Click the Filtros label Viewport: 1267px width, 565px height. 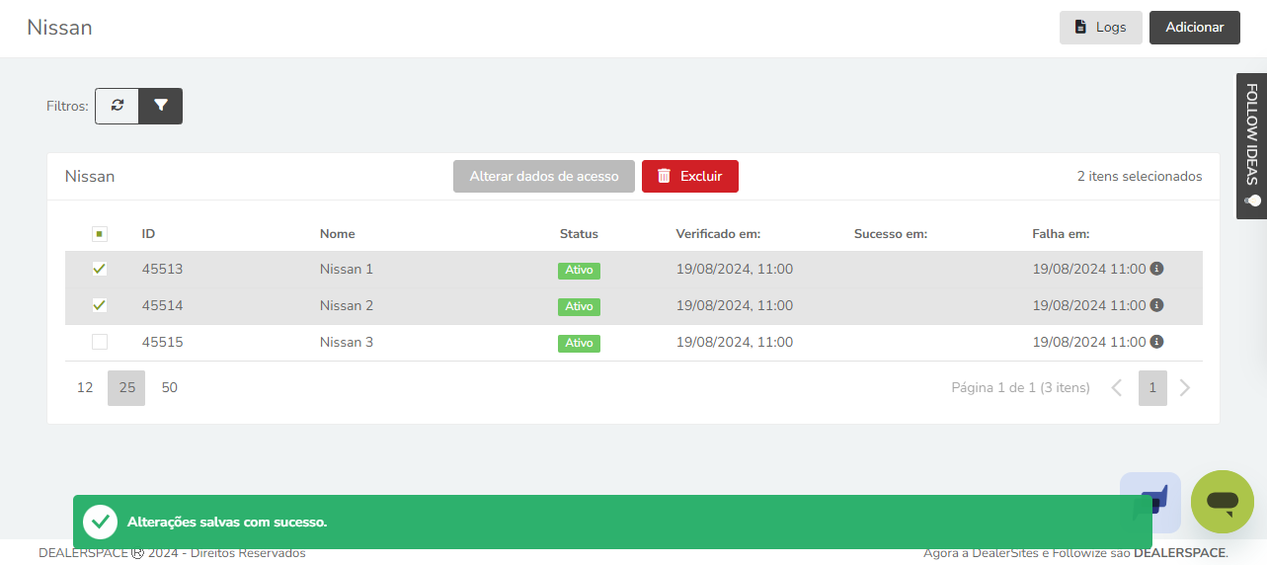coord(67,106)
